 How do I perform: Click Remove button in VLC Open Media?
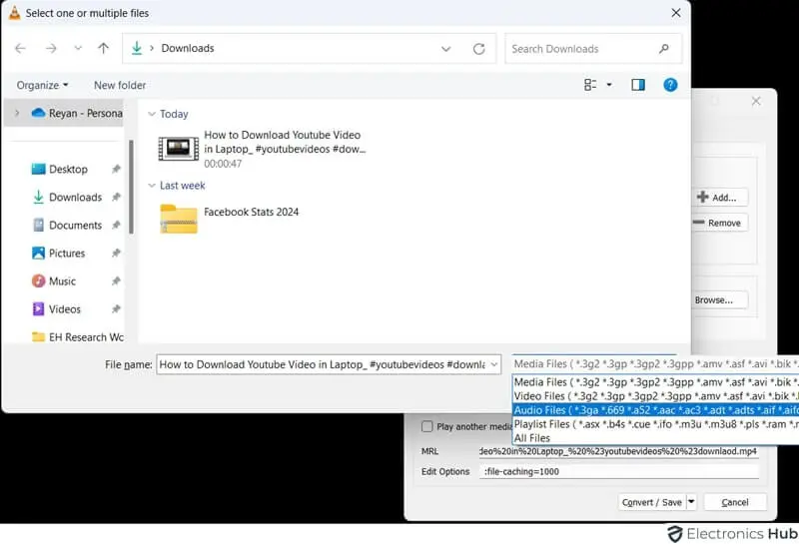tap(719, 223)
